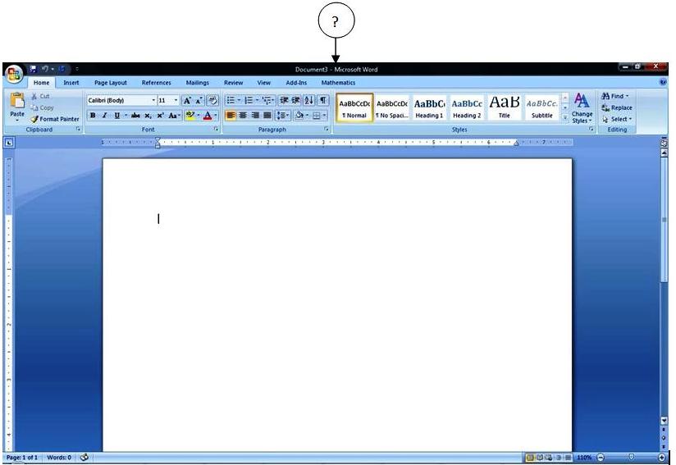676x465 pixels.
Task: Toggle Italic formatting
Action: tap(104, 116)
